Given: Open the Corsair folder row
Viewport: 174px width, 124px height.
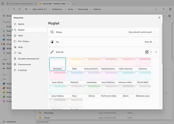Looking at the screenshot, I should pos(104,118).
